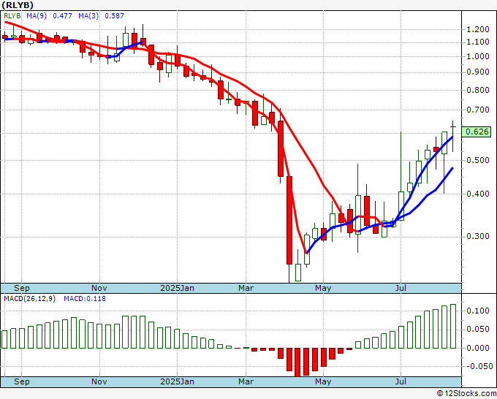Click the 0.700 price axis label

point(478,110)
